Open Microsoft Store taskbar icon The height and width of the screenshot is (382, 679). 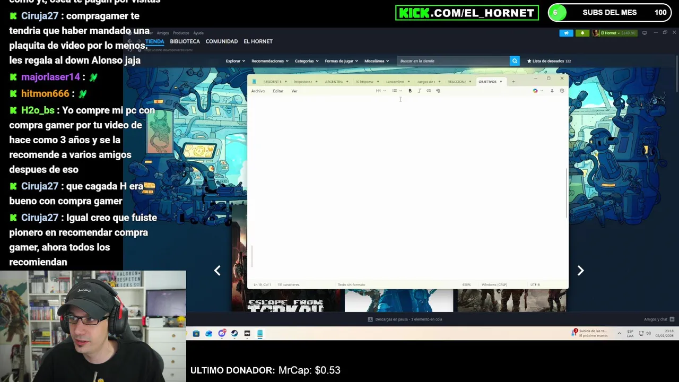click(x=196, y=333)
